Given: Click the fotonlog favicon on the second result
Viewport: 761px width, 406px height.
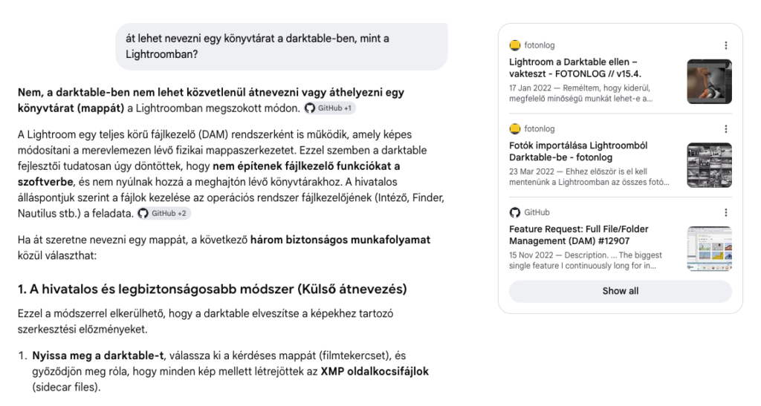Looking at the screenshot, I should coord(515,129).
